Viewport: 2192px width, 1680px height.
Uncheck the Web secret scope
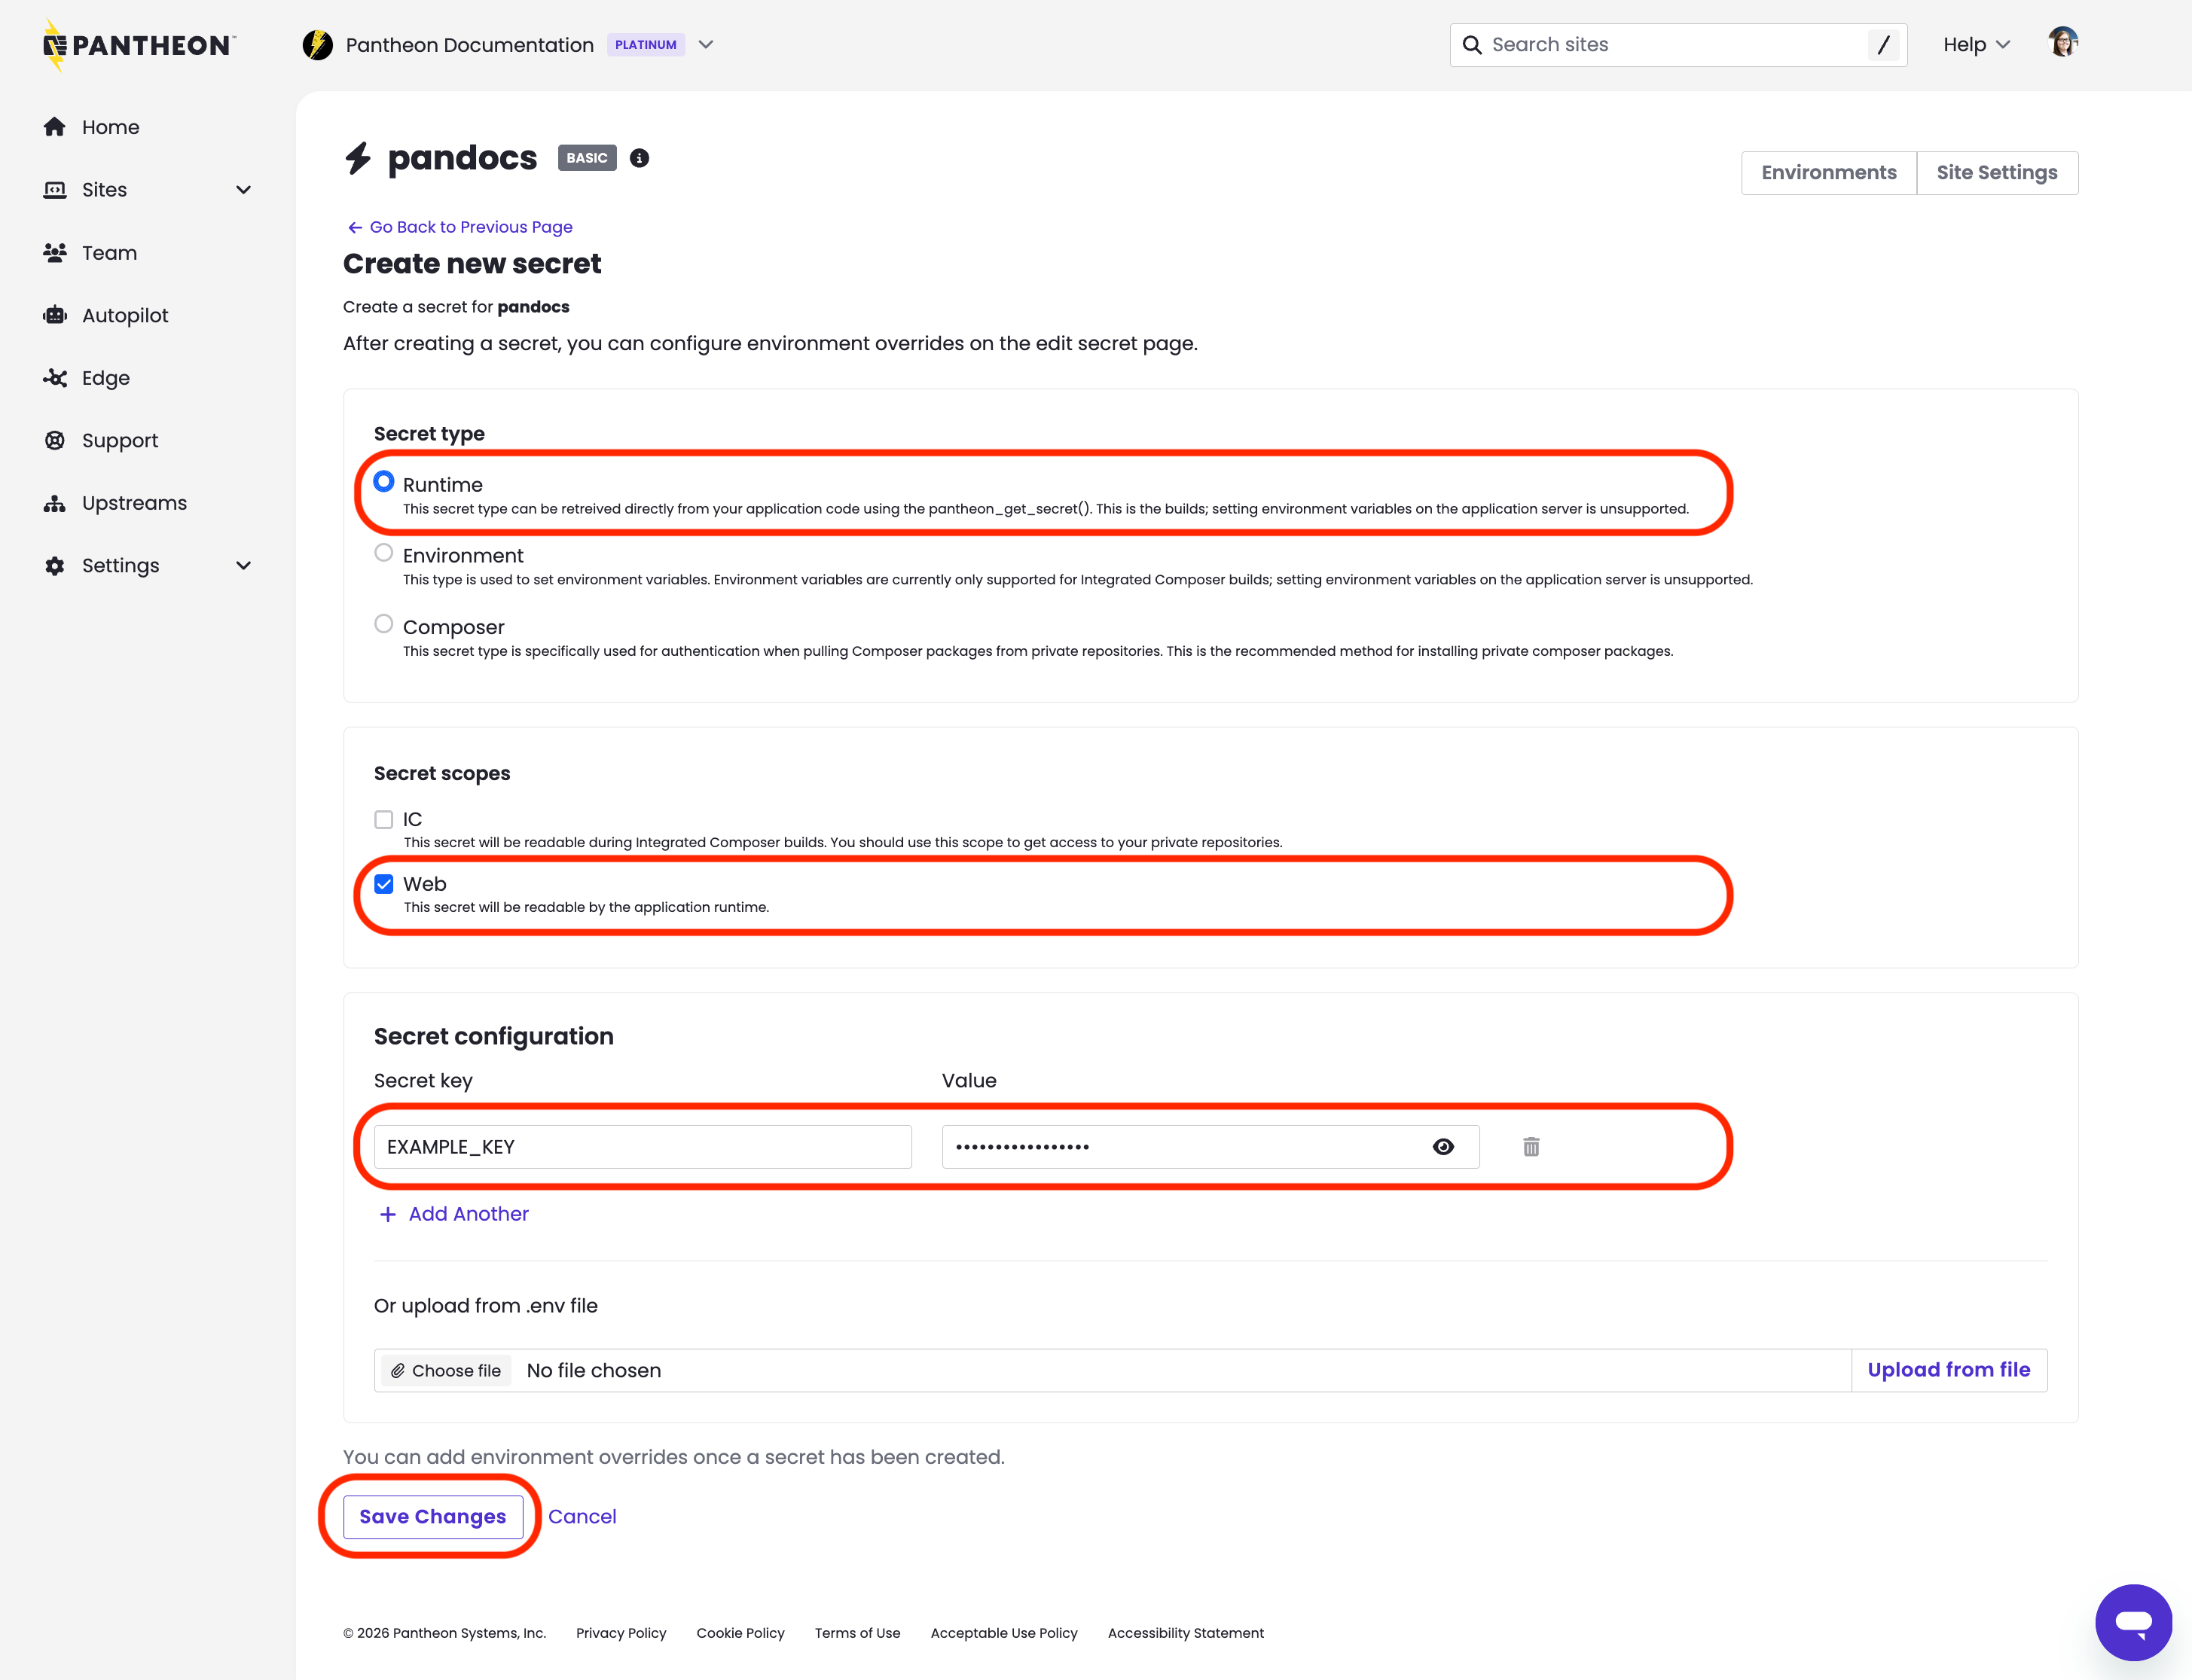[383, 883]
